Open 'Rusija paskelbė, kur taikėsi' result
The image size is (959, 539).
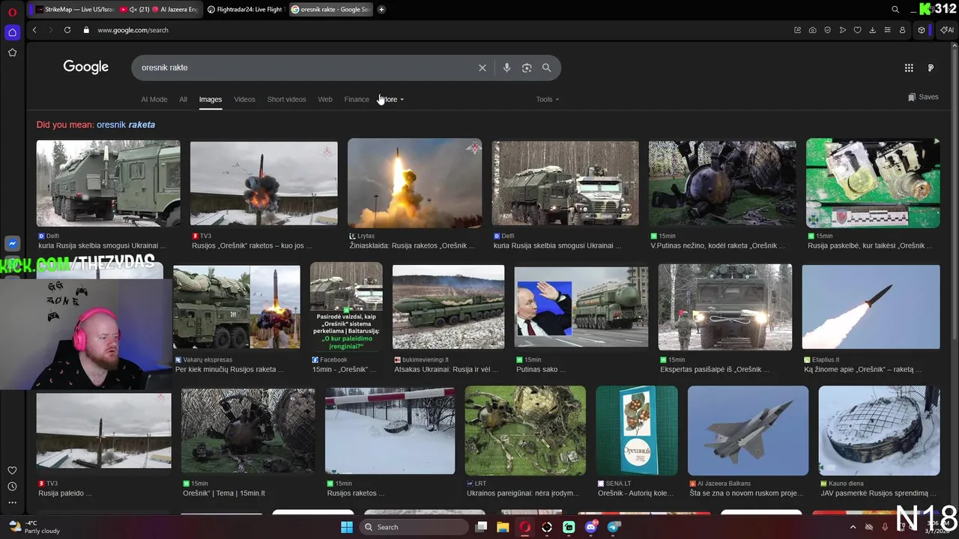(x=871, y=246)
